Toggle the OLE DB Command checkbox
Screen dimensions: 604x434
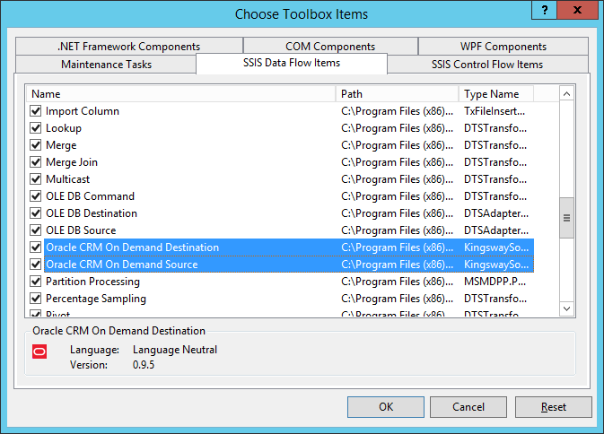36,196
